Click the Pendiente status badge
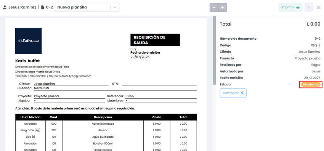The width and height of the screenshot is (324, 151). 311,85
